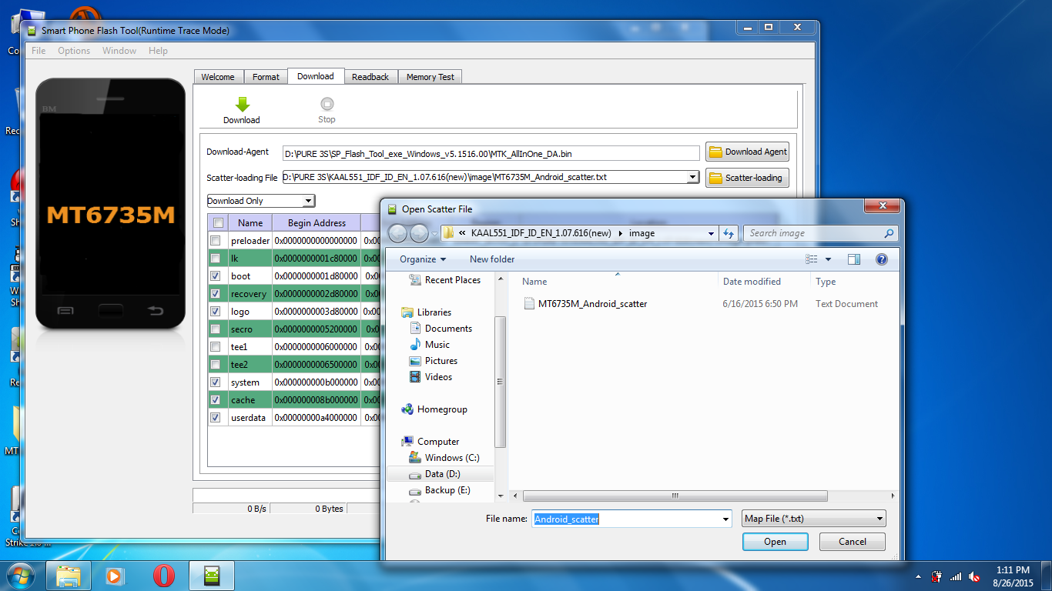Click the Begin Address column header
The image size is (1052, 591).
point(317,223)
